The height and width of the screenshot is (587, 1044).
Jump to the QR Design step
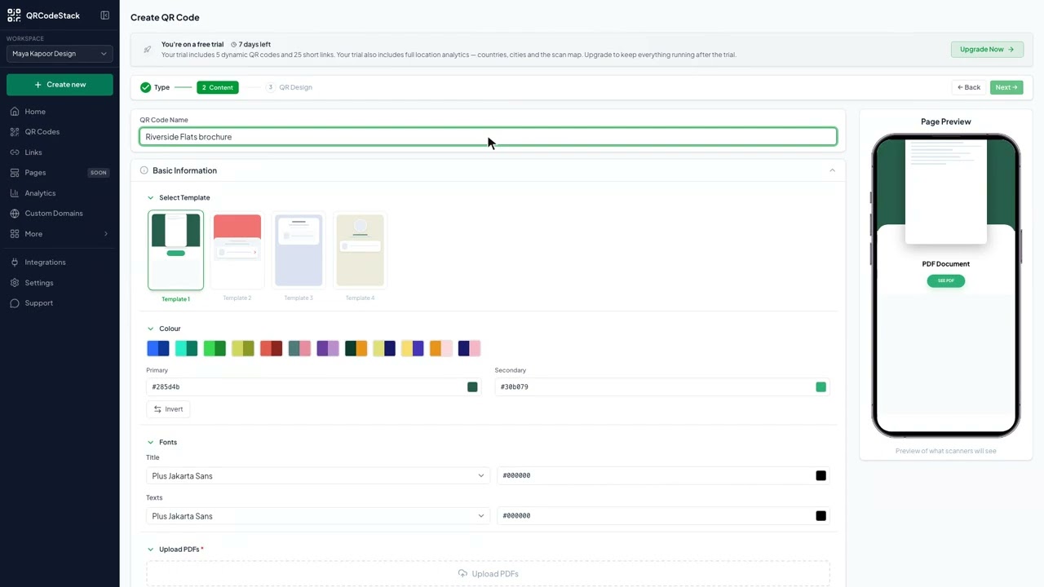click(290, 87)
